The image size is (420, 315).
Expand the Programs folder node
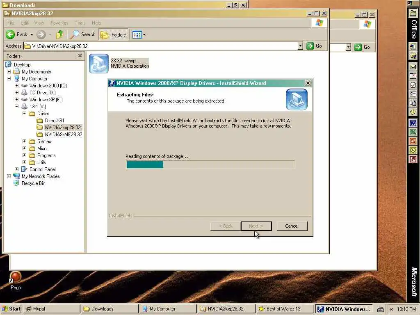point(24,155)
